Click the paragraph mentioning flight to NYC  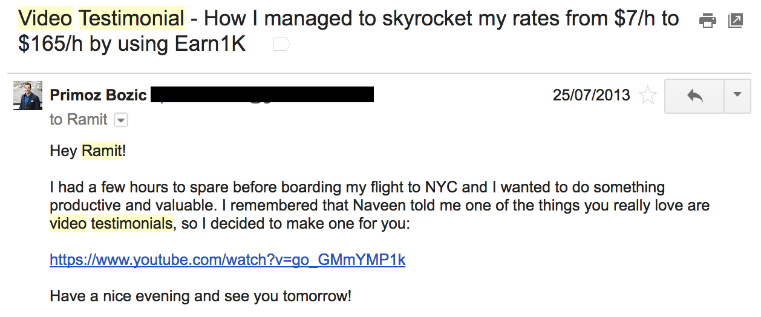(379, 206)
